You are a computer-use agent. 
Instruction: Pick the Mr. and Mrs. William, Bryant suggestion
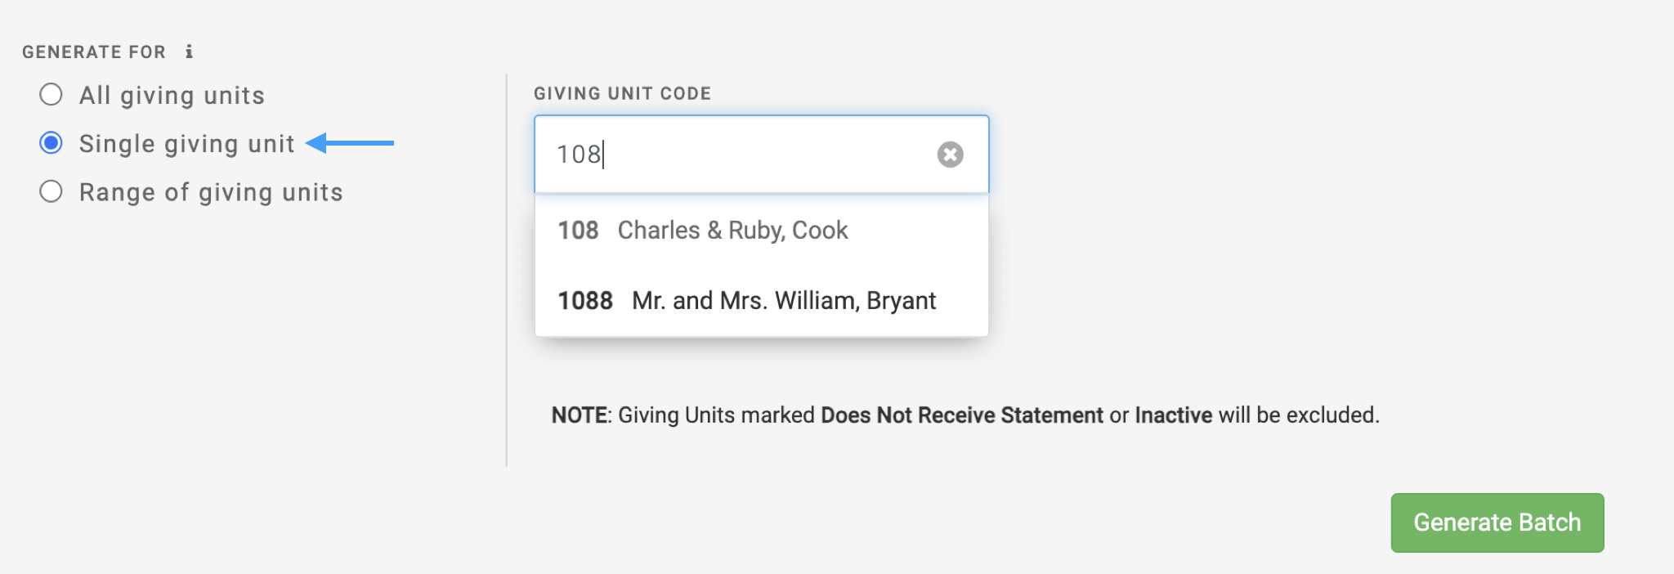(783, 301)
